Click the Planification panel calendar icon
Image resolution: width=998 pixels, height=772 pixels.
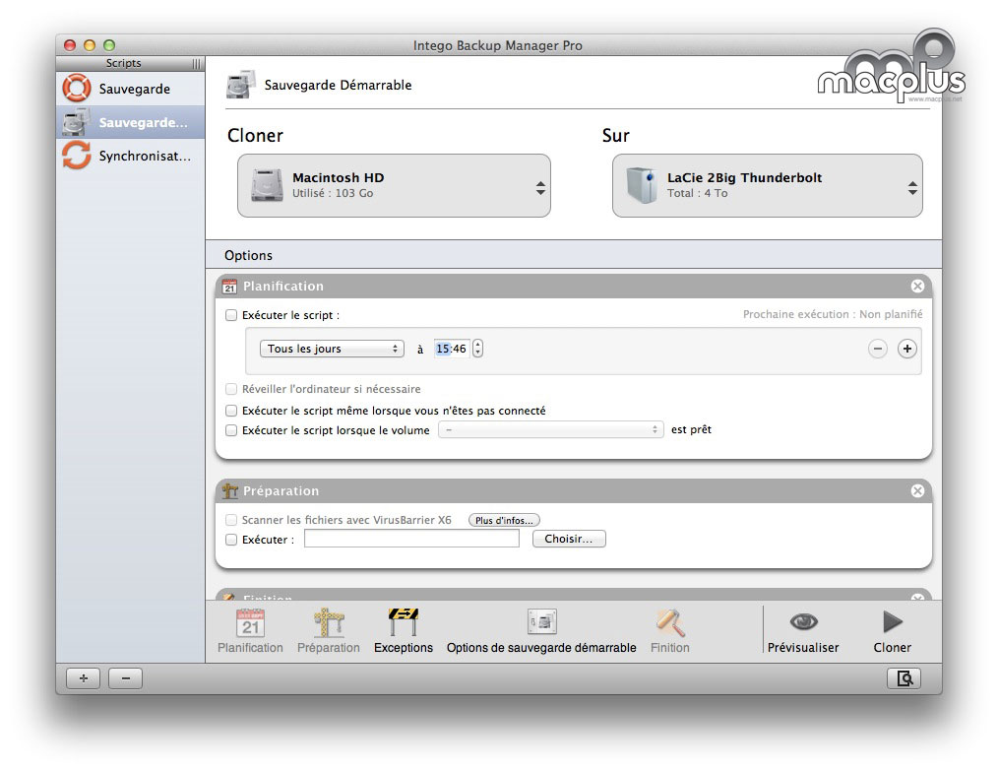229,287
